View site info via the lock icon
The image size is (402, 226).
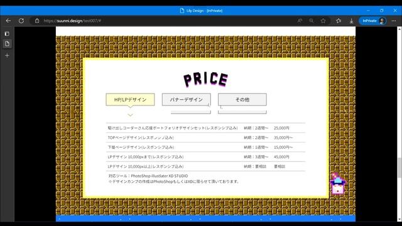tap(37, 21)
